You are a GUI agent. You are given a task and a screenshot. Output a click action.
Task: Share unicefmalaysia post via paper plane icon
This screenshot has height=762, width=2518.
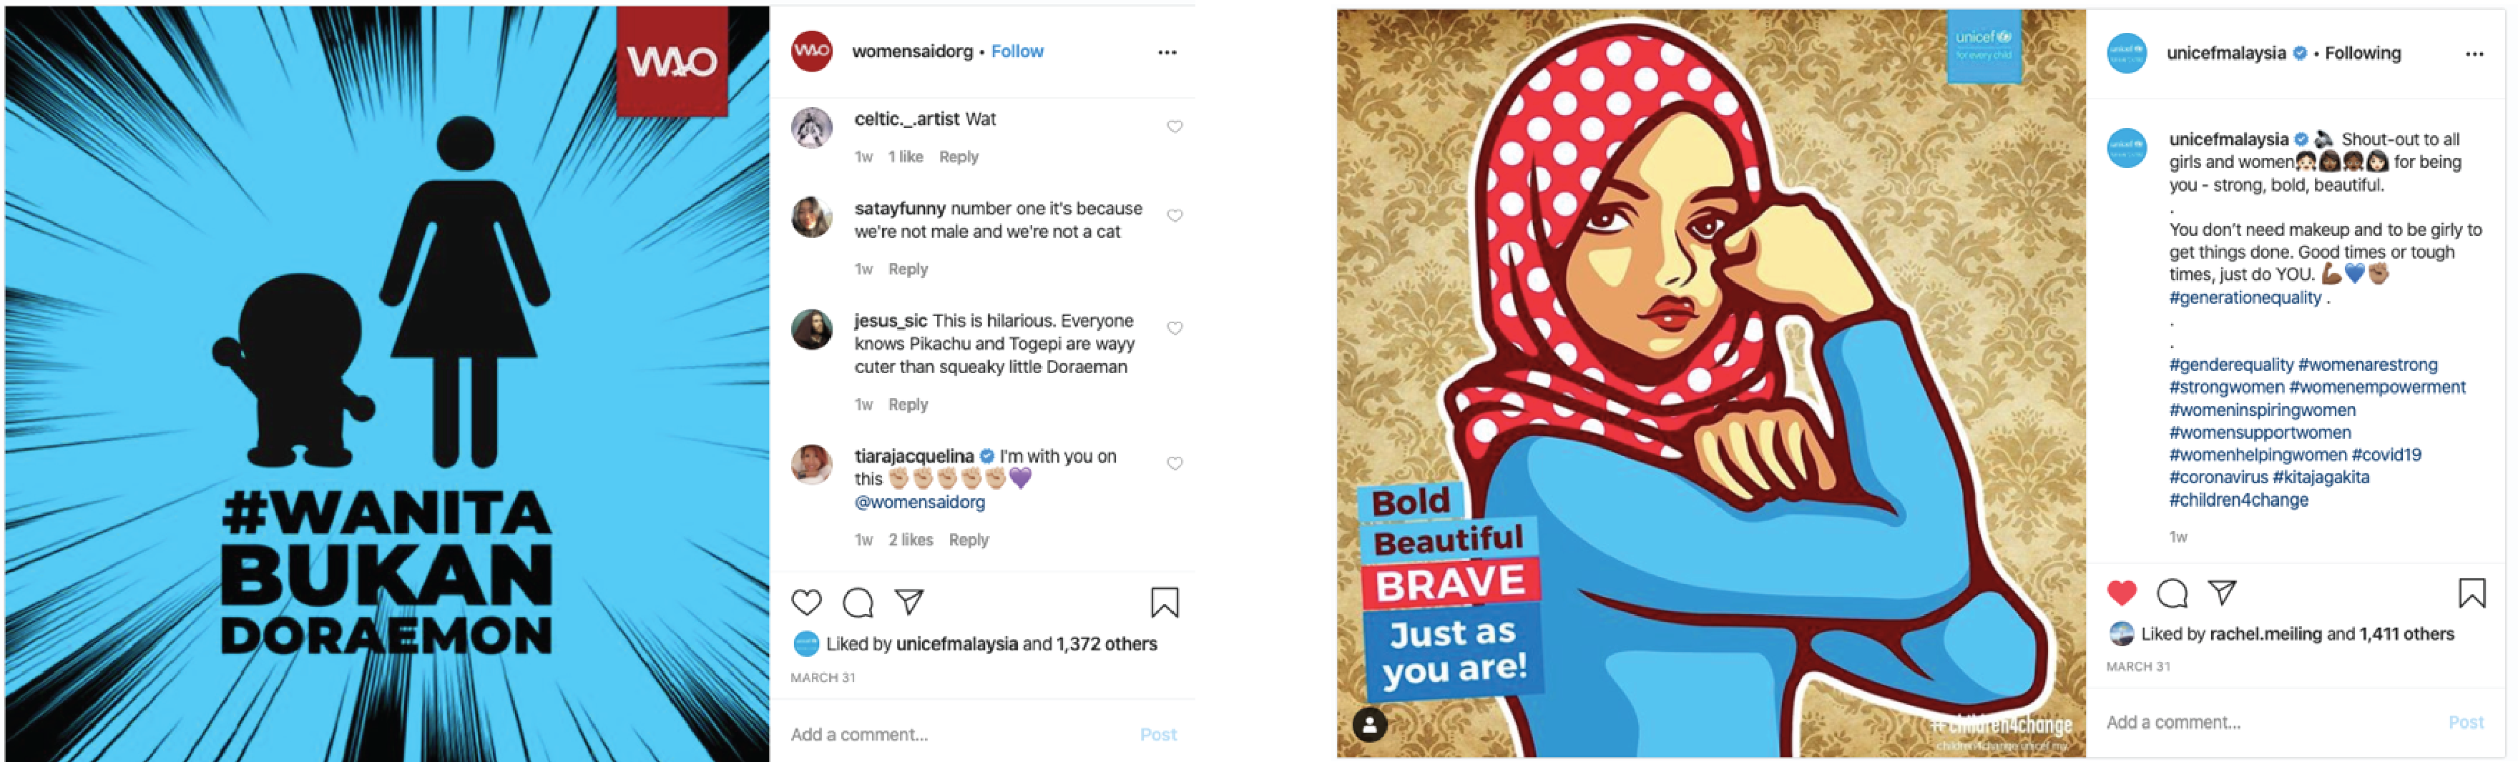click(2222, 592)
